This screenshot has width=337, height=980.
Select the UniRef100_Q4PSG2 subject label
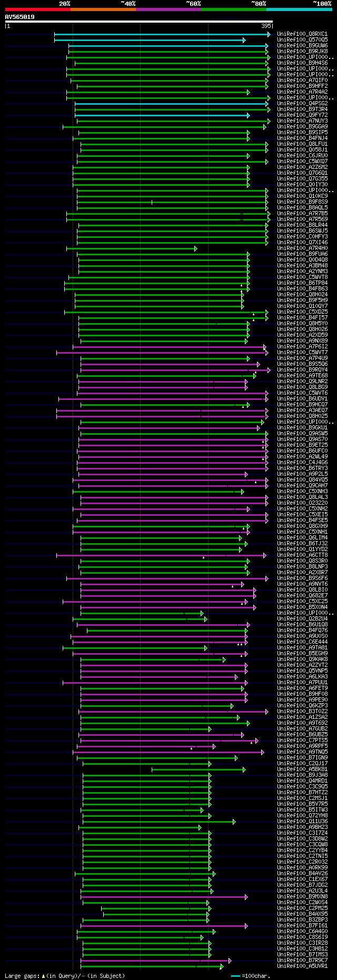[302, 104]
